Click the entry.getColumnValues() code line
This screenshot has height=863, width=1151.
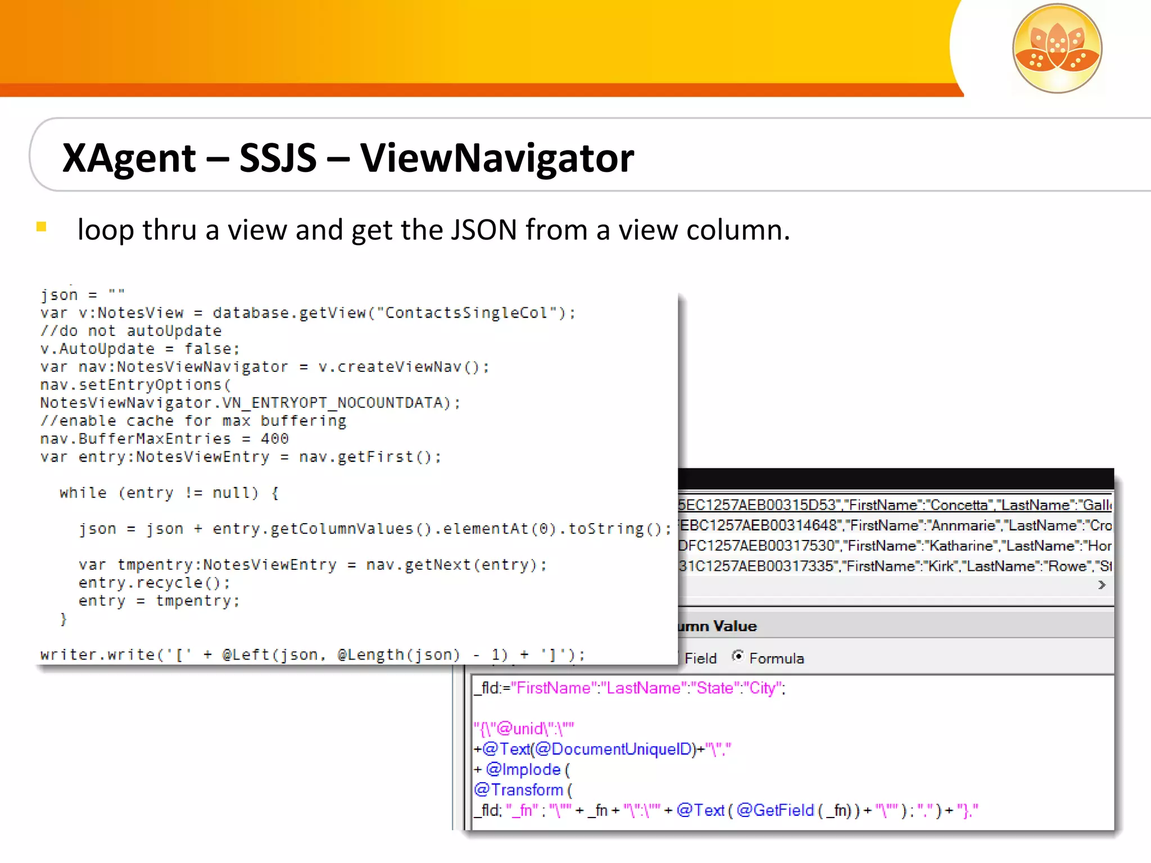(375, 529)
